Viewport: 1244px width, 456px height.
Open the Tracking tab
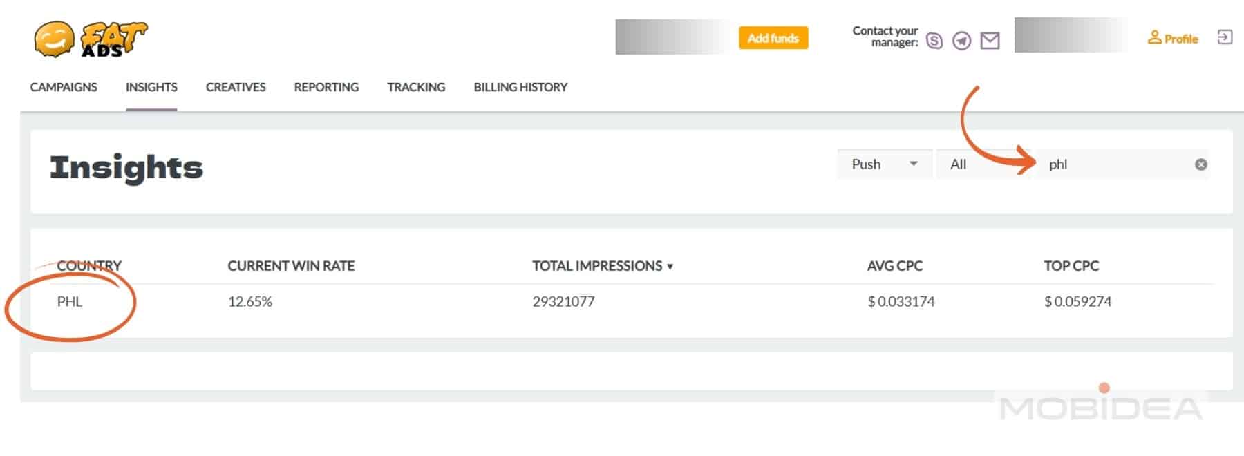tap(416, 87)
